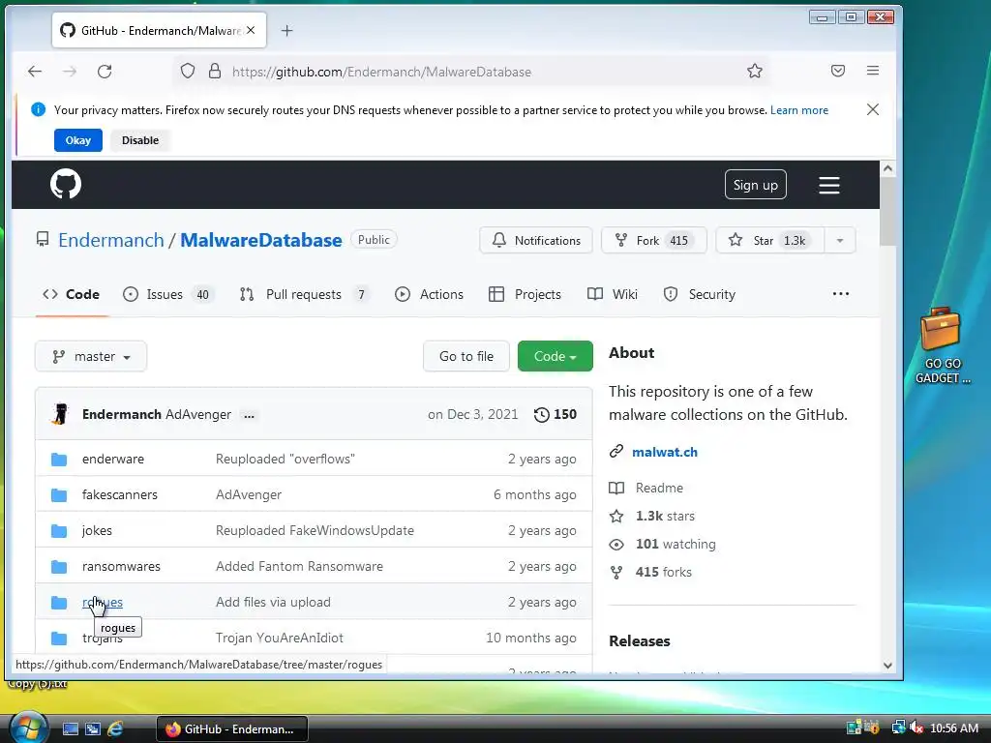The width and height of the screenshot is (991, 743).
Task: Click the rogues folder icon
Action: click(59, 602)
